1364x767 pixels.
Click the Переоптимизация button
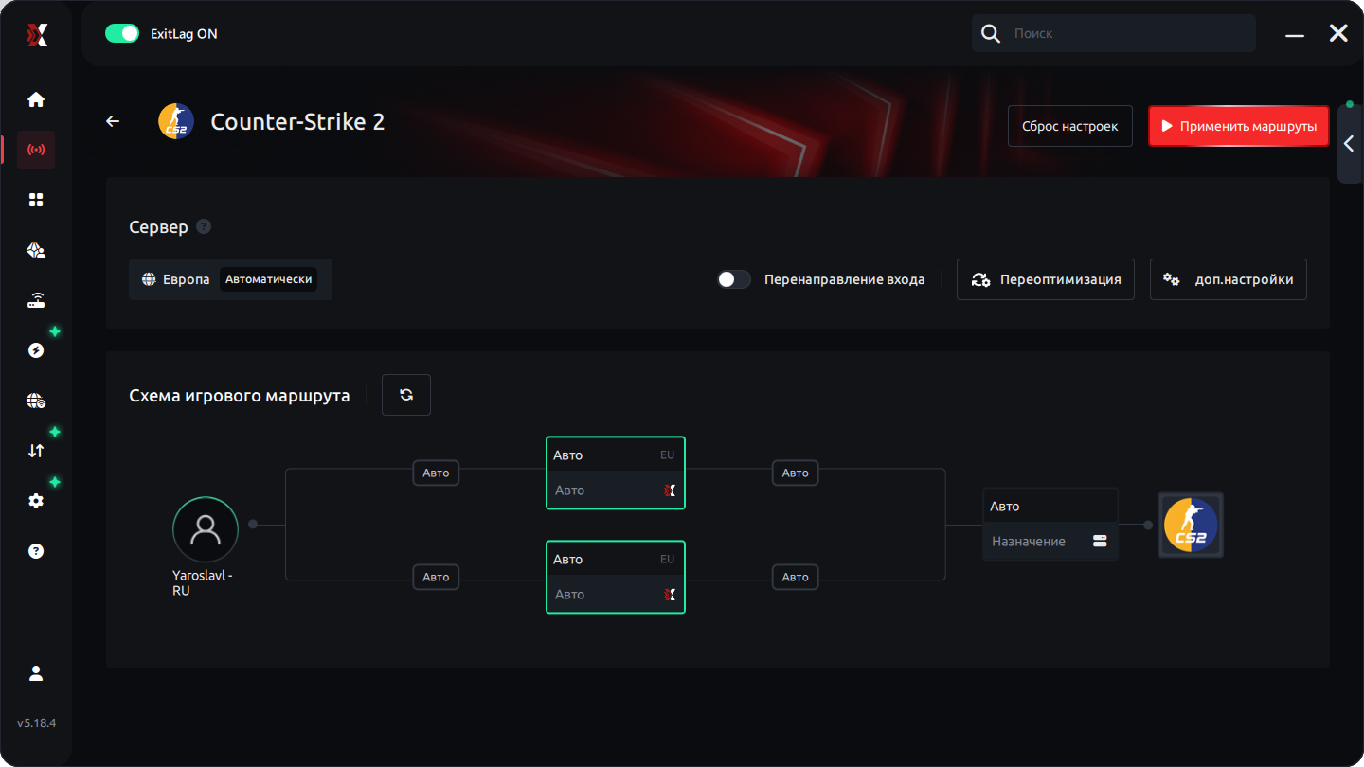(1046, 279)
